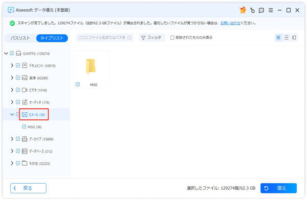Expand the ビデオ category
The image size is (307, 200).
[12, 90]
